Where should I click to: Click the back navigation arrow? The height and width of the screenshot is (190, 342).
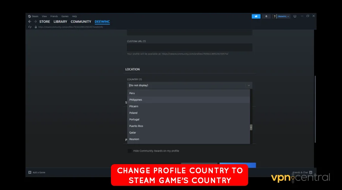pos(30,22)
